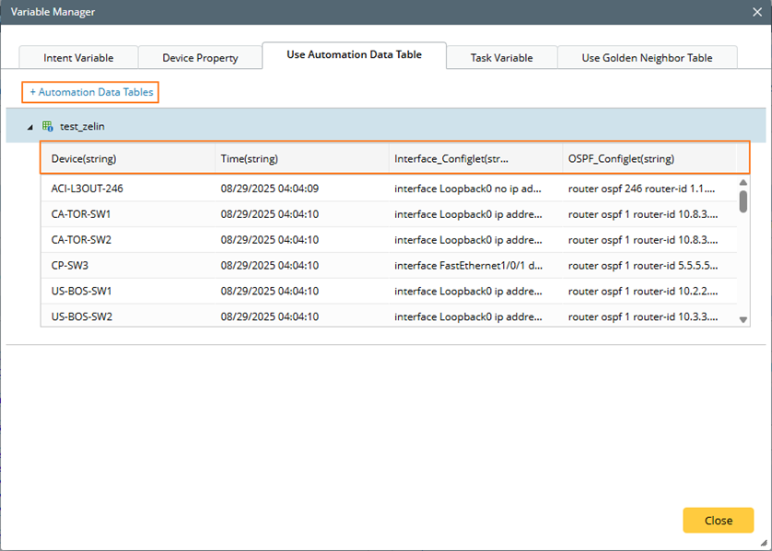This screenshot has width=772, height=551.
Task: Click the Time(string) column header
Action: pyautogui.click(x=300, y=159)
